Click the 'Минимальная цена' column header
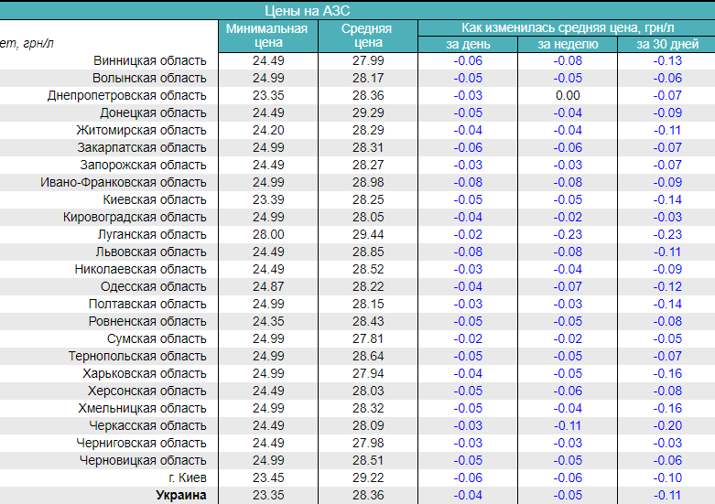Image resolution: width=715 pixels, height=504 pixels. pos(268,35)
